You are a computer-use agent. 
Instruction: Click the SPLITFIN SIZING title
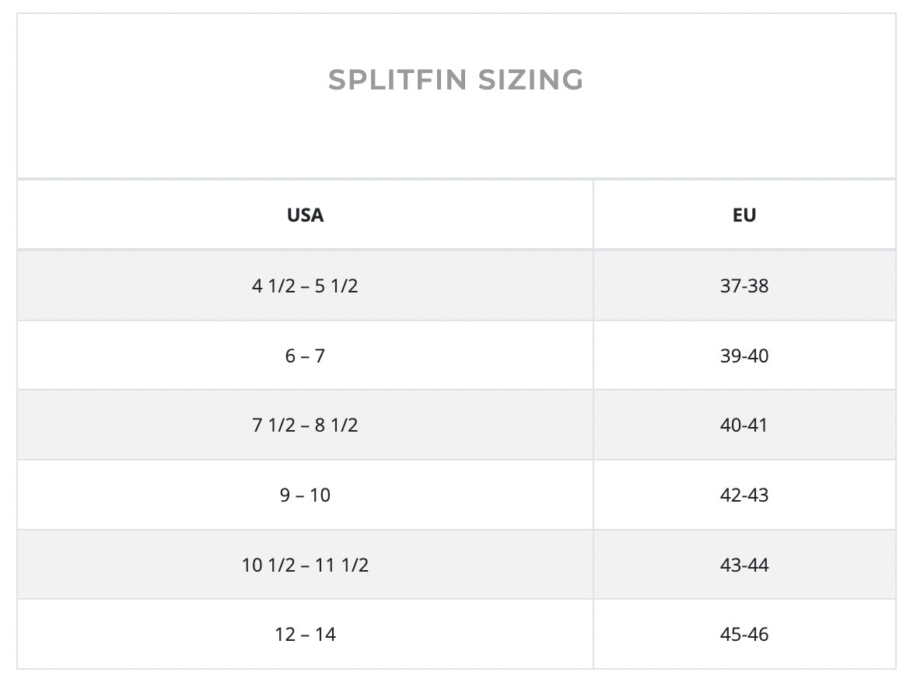[x=456, y=79]
